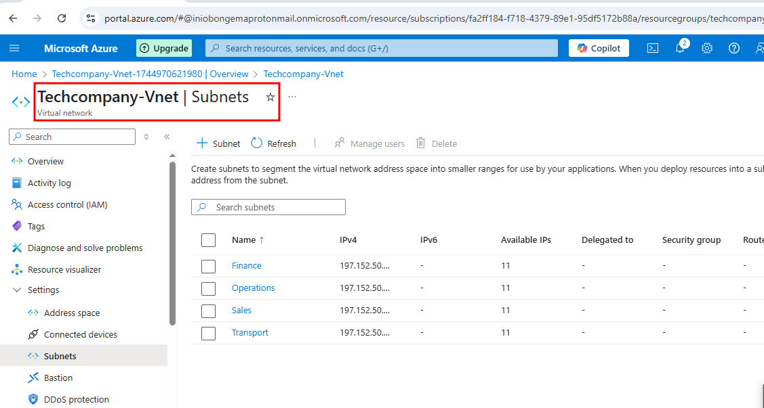The height and width of the screenshot is (408, 764).
Task: Focus the global search resources field
Action: click(x=382, y=48)
